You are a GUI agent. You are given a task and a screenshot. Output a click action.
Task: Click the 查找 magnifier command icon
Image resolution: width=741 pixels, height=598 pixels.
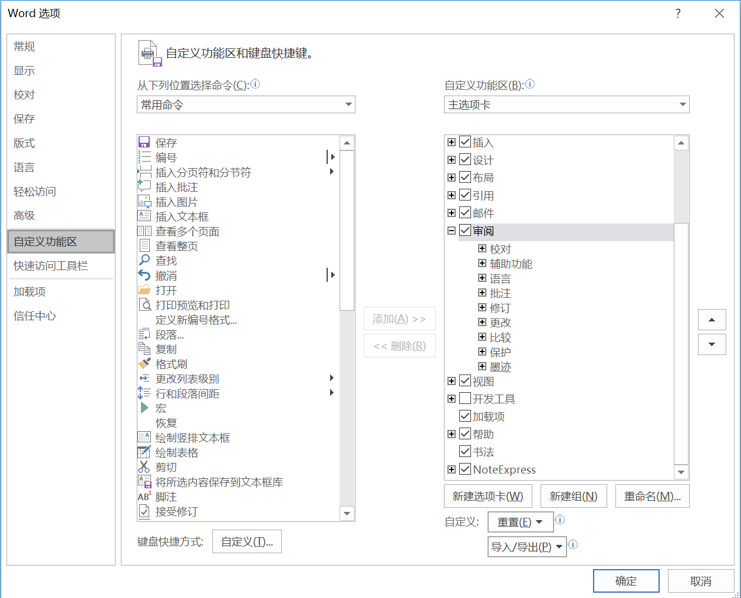point(143,260)
